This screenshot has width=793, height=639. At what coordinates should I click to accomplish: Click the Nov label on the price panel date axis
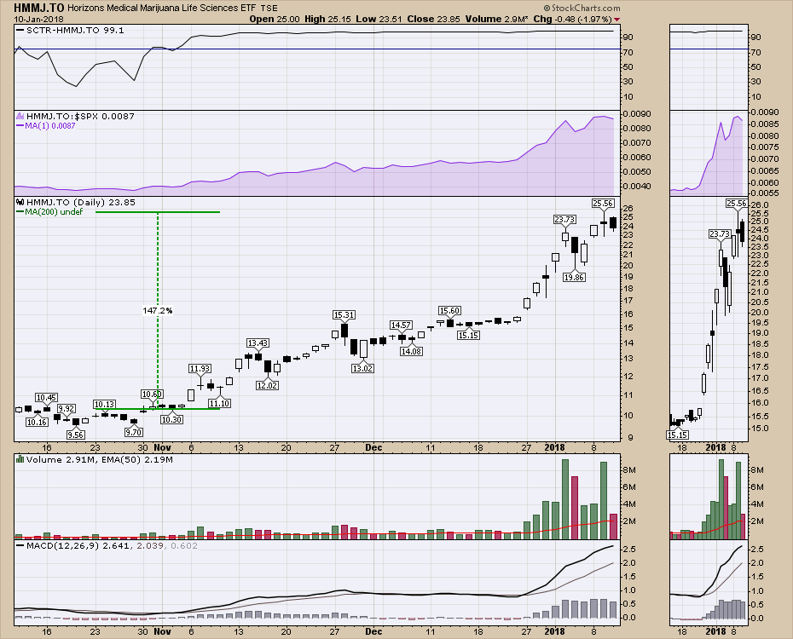coord(162,447)
